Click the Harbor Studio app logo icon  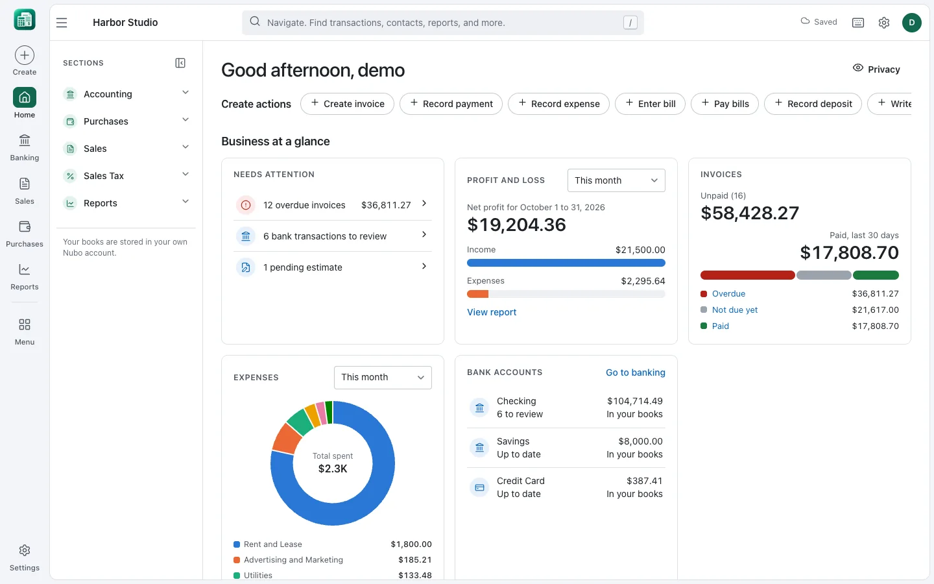click(x=25, y=20)
